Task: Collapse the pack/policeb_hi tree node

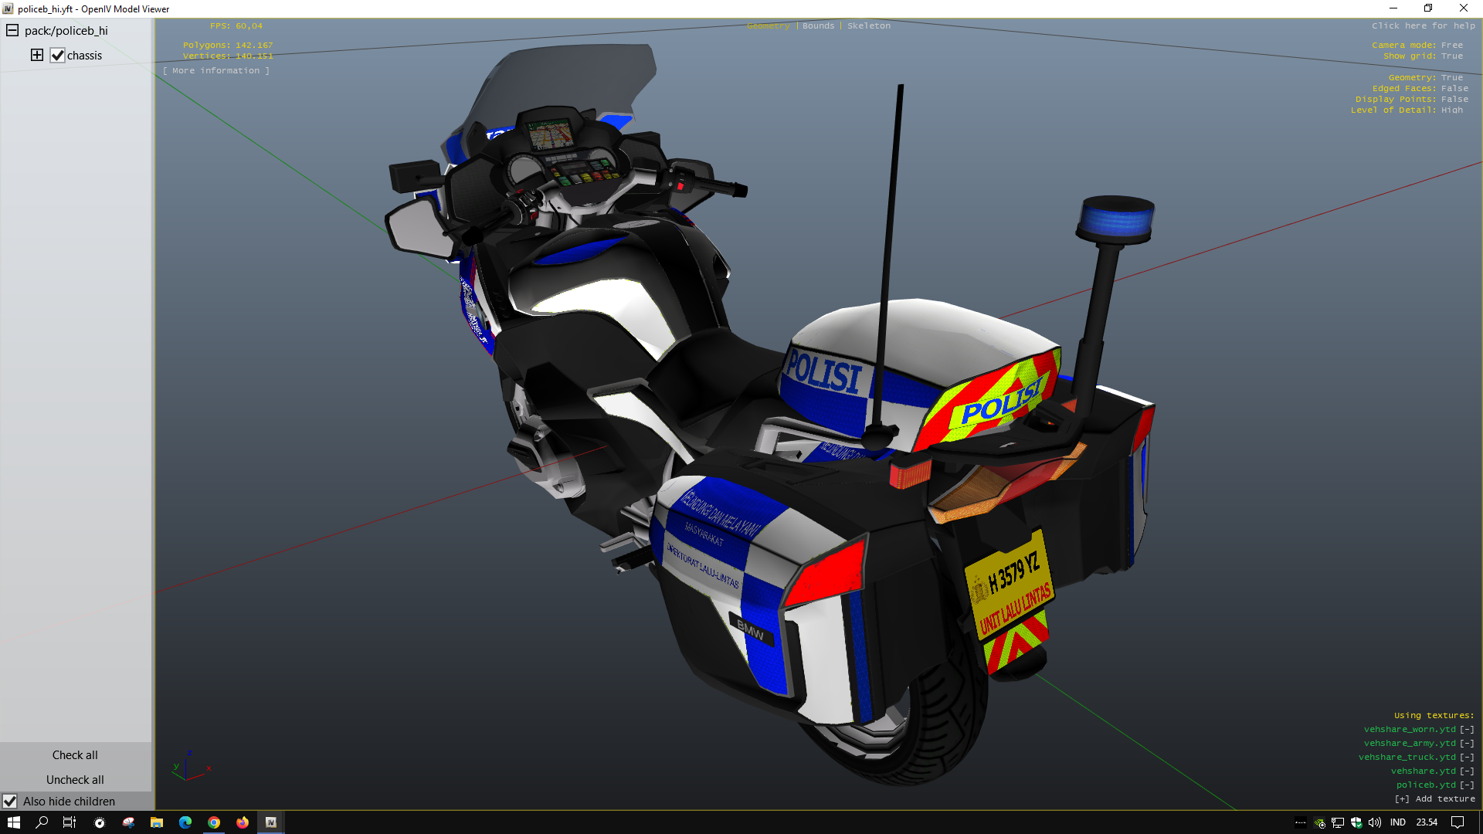Action: coord(12,30)
